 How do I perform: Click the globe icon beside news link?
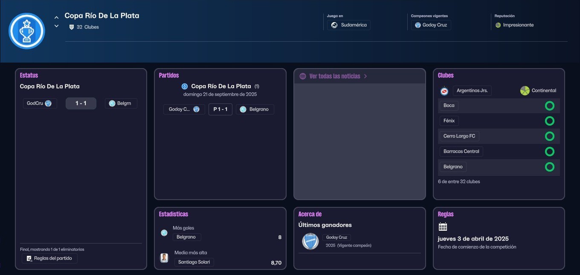303,76
